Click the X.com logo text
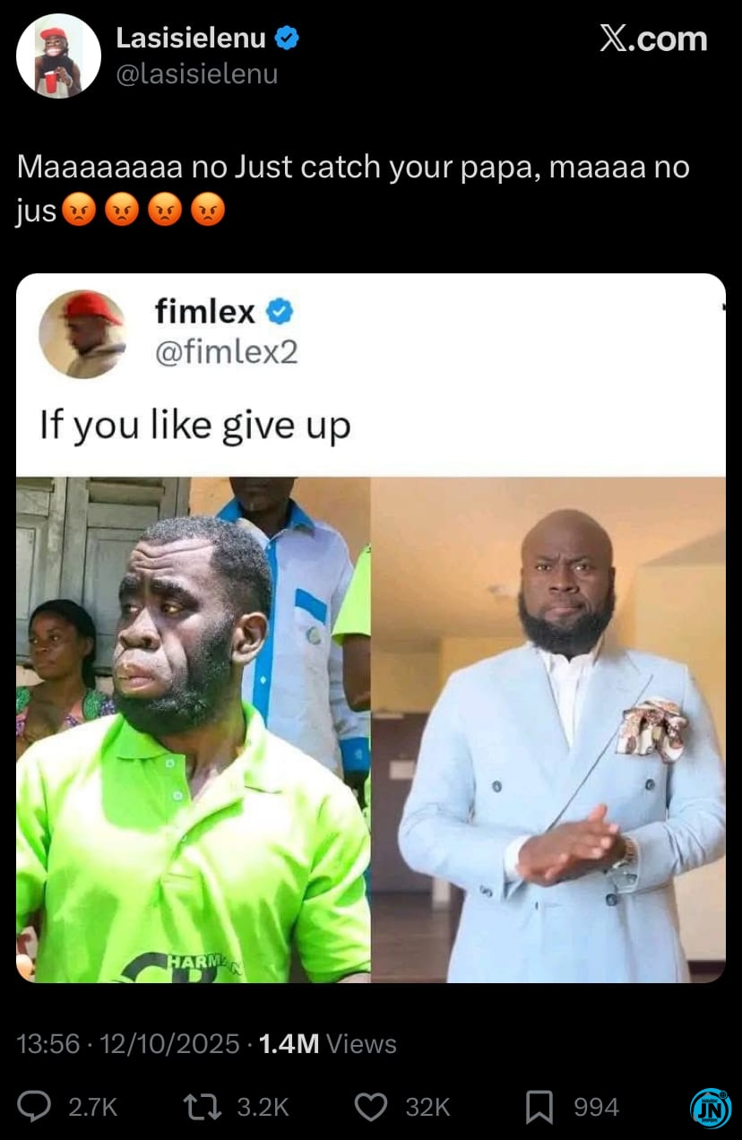This screenshot has width=742, height=1140. [x=653, y=39]
